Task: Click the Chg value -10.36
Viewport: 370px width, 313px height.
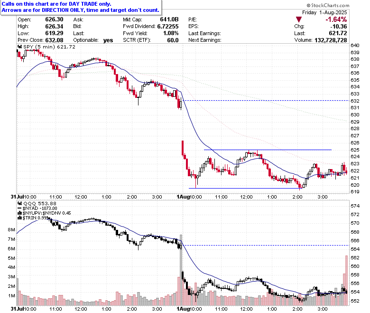Action: coord(339,26)
